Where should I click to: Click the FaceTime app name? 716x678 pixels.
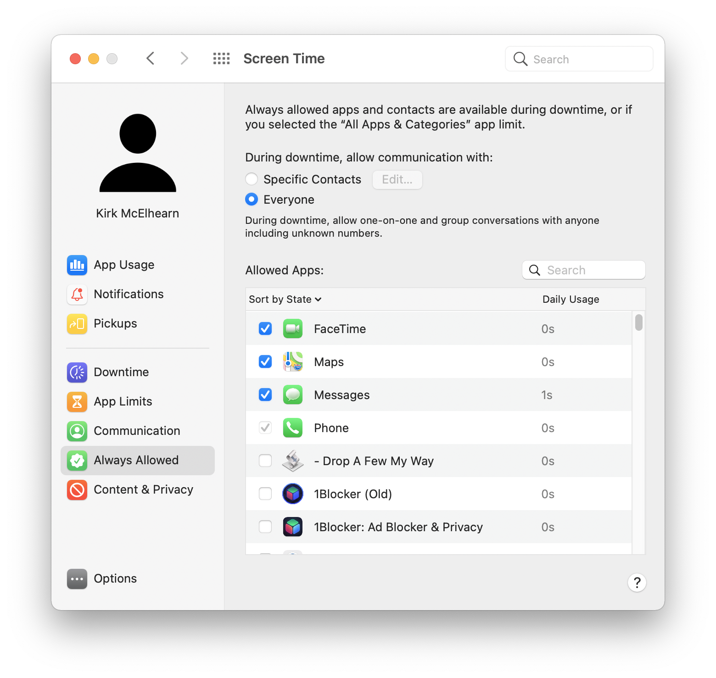coord(340,329)
